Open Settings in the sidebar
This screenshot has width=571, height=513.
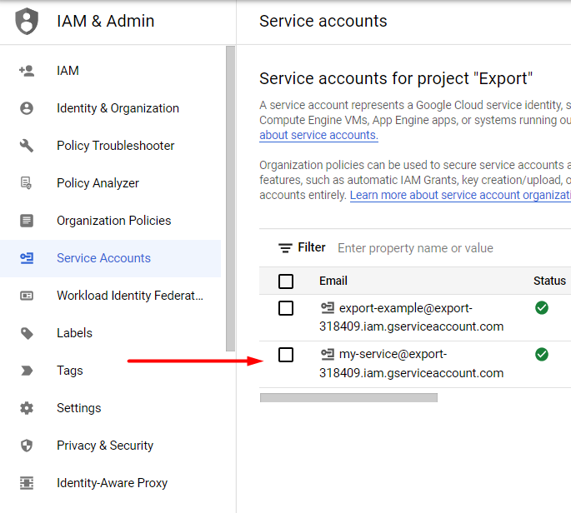tap(110, 408)
